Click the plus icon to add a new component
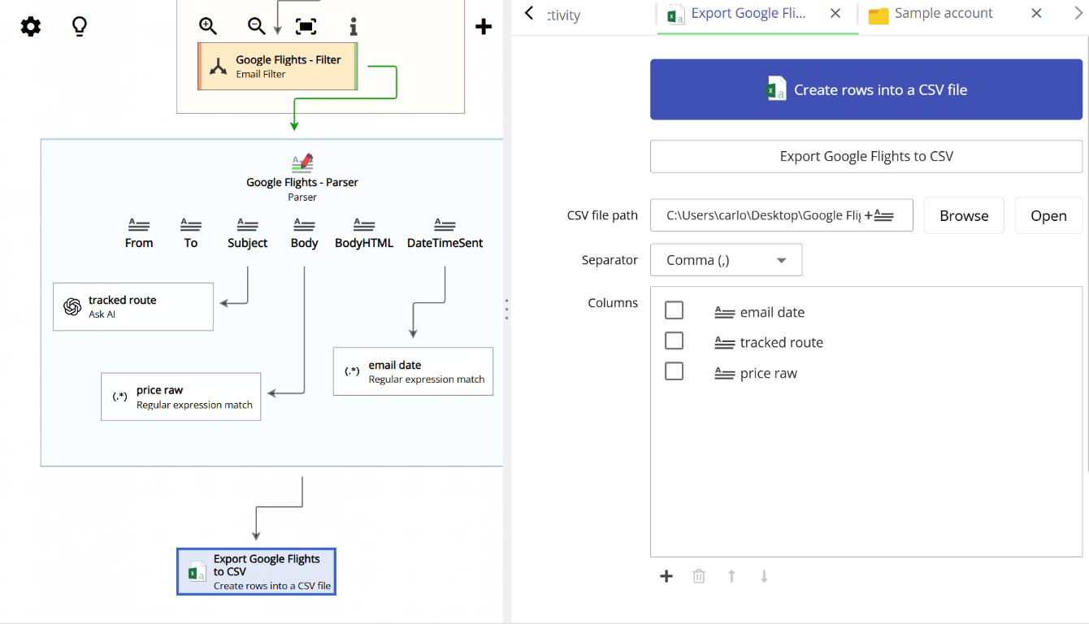The height and width of the screenshot is (624, 1089). [x=483, y=25]
